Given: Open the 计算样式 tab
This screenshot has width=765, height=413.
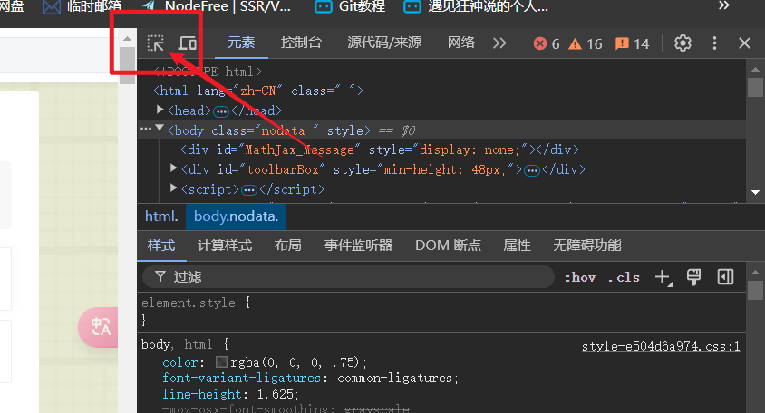Looking at the screenshot, I should 225,245.
